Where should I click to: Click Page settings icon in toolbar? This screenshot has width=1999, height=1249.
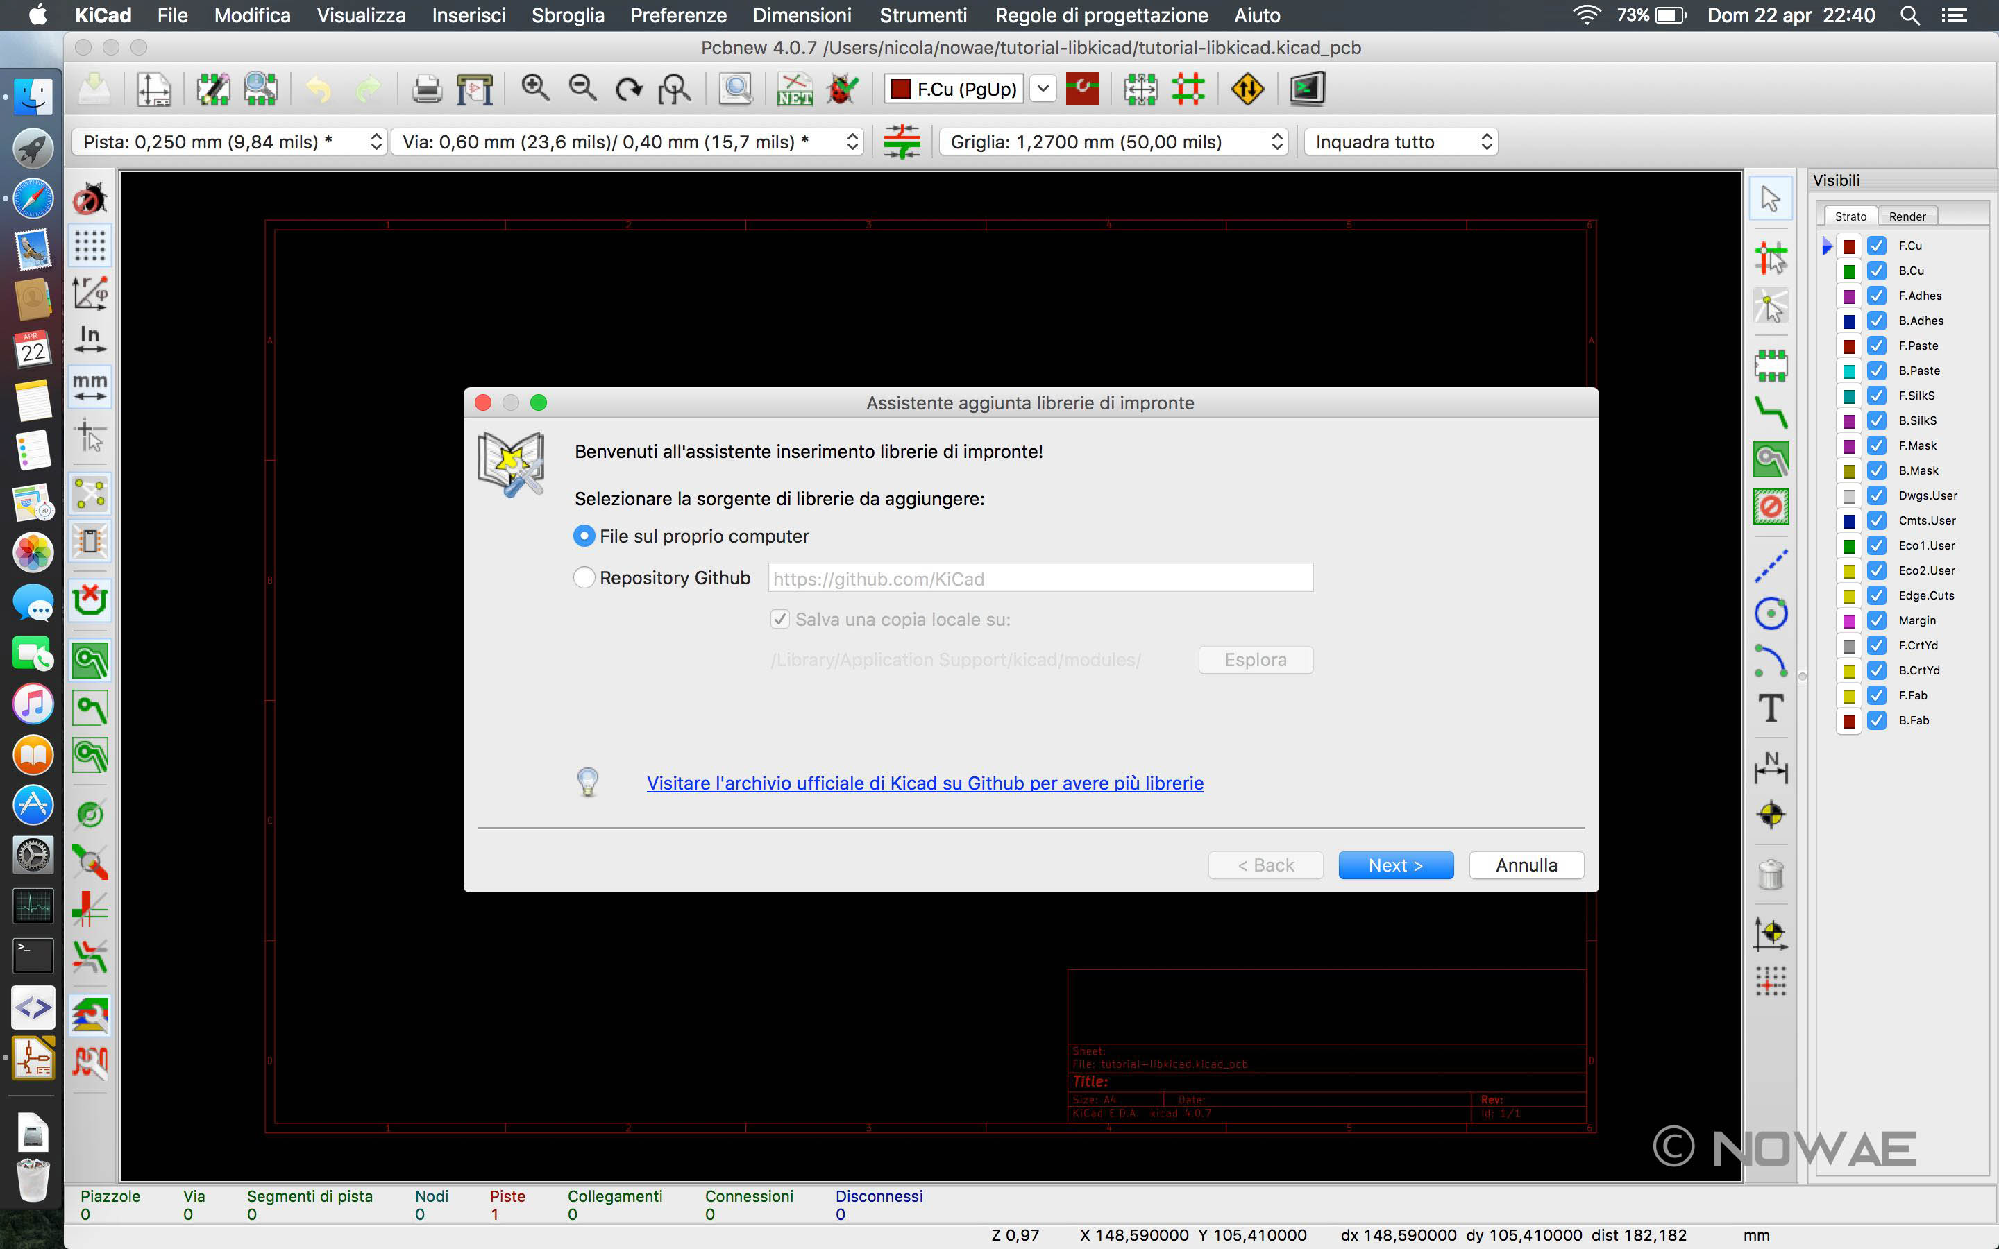[153, 88]
